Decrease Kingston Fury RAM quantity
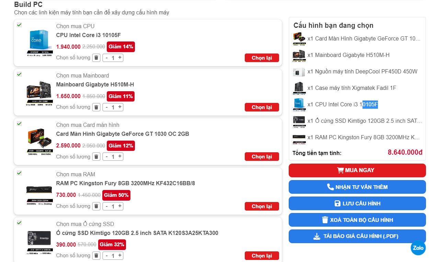 (106, 206)
